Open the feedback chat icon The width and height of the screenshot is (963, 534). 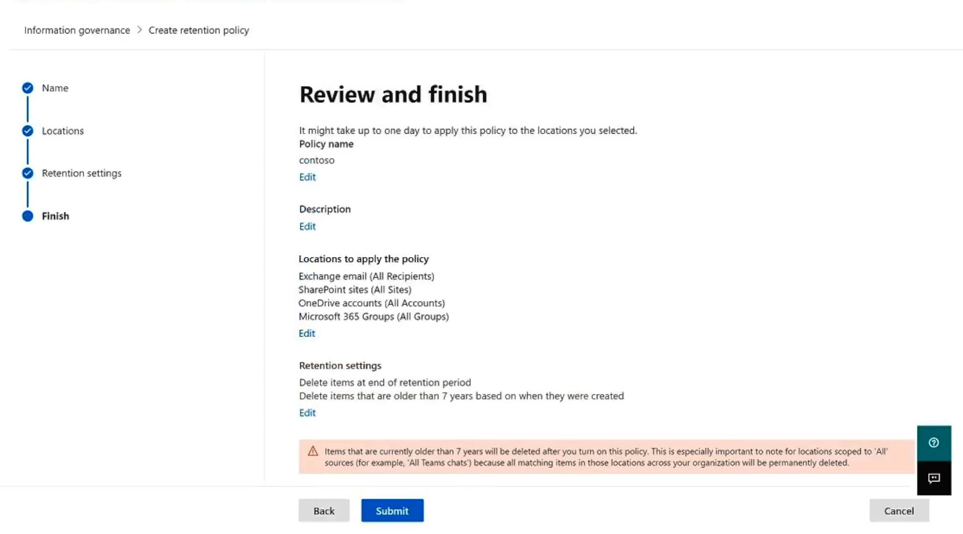tap(933, 478)
